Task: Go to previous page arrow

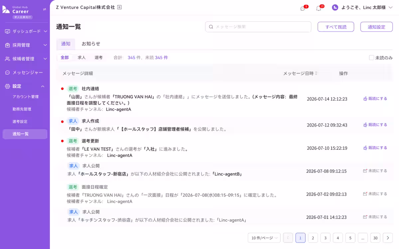Action: tap(288, 238)
